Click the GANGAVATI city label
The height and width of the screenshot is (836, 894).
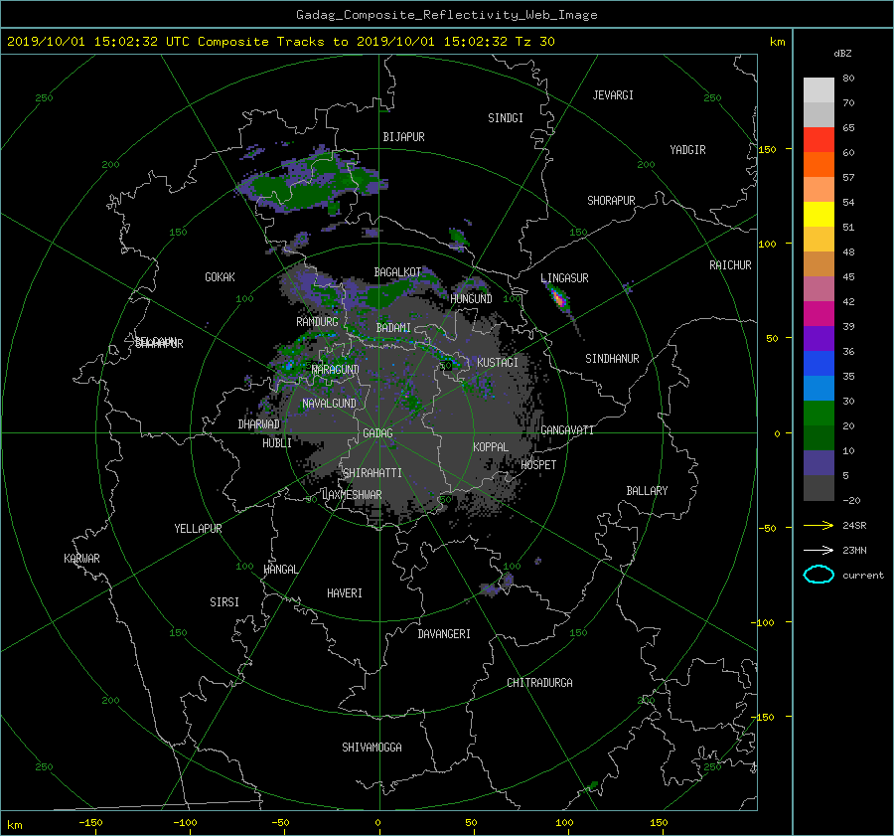tap(567, 430)
